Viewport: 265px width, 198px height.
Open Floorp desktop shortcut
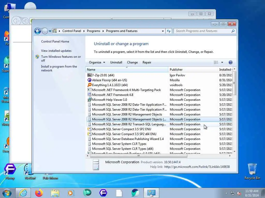pos(10,171)
